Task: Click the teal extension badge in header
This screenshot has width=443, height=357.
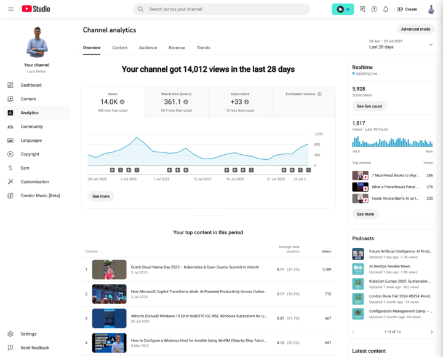Action: (343, 9)
